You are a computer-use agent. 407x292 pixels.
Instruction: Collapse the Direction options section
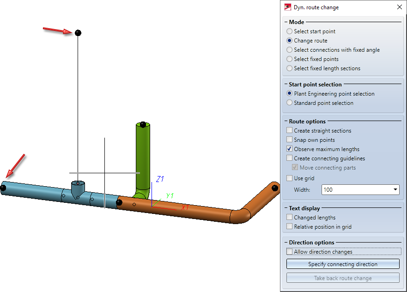286,243
